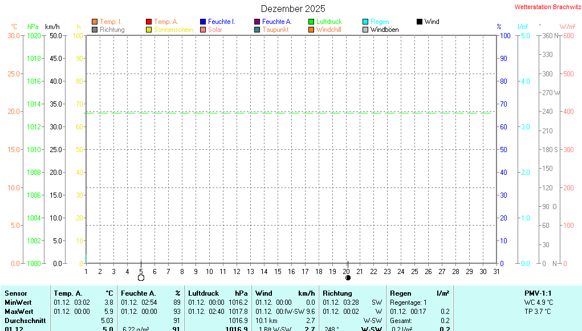
Task: Select the yellow Sonnenschein legend square
Action: tap(149, 30)
